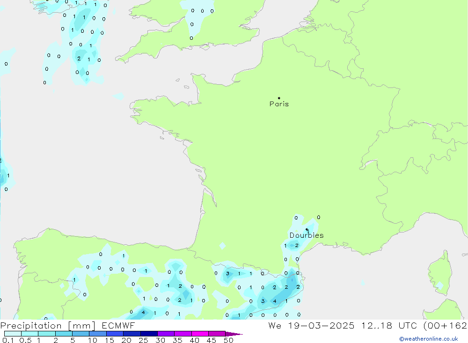Click the 'Precipitation [mm] ECMWF' title text
Screen dimensions: 468x343
coord(68,326)
